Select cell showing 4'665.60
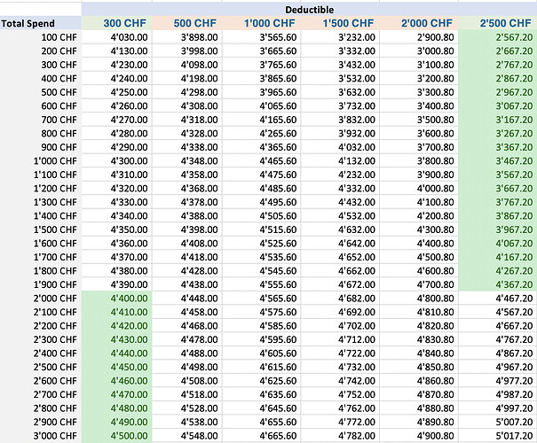Viewport: 537px width, 443px height. tap(261, 436)
